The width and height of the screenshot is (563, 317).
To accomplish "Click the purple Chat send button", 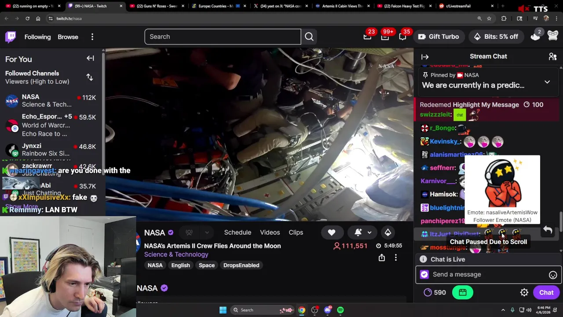I will (x=546, y=292).
